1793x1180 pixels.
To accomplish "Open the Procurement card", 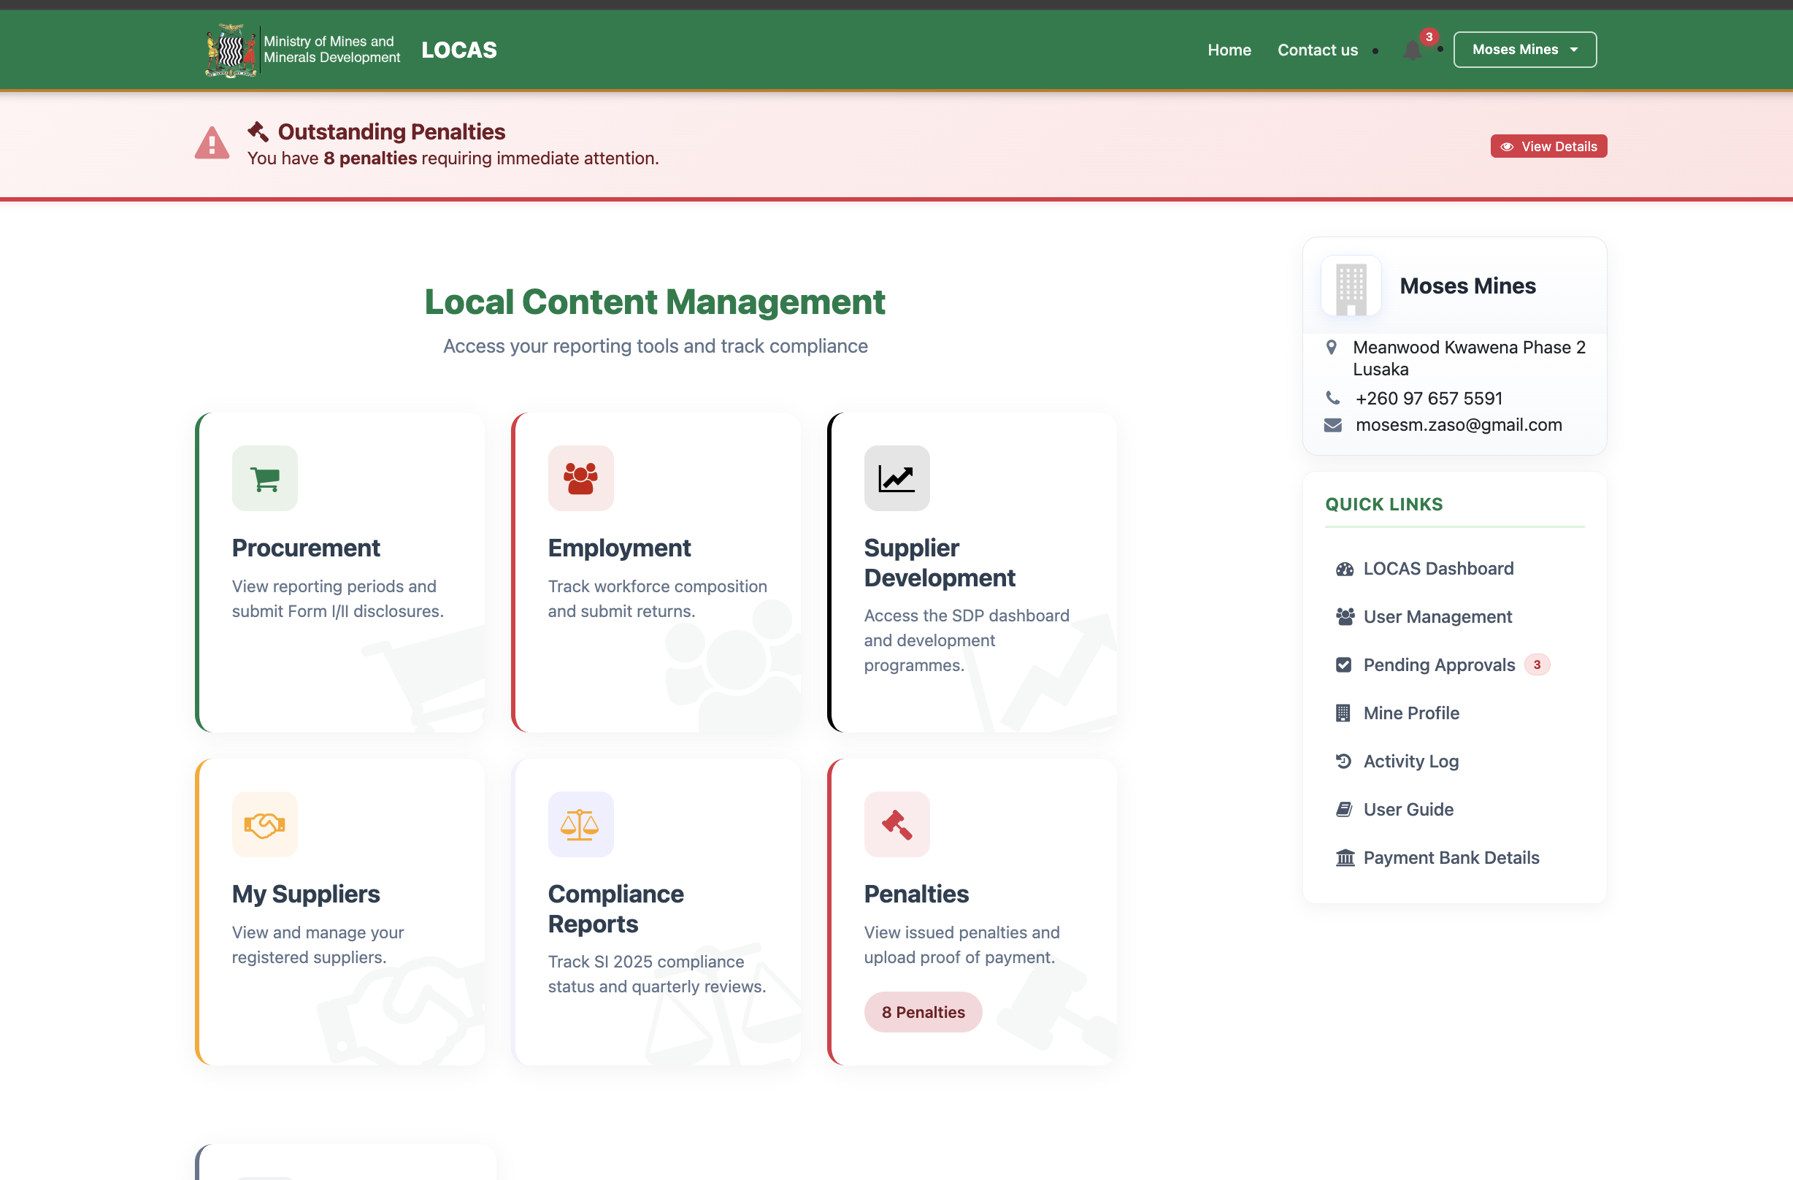I will point(339,572).
